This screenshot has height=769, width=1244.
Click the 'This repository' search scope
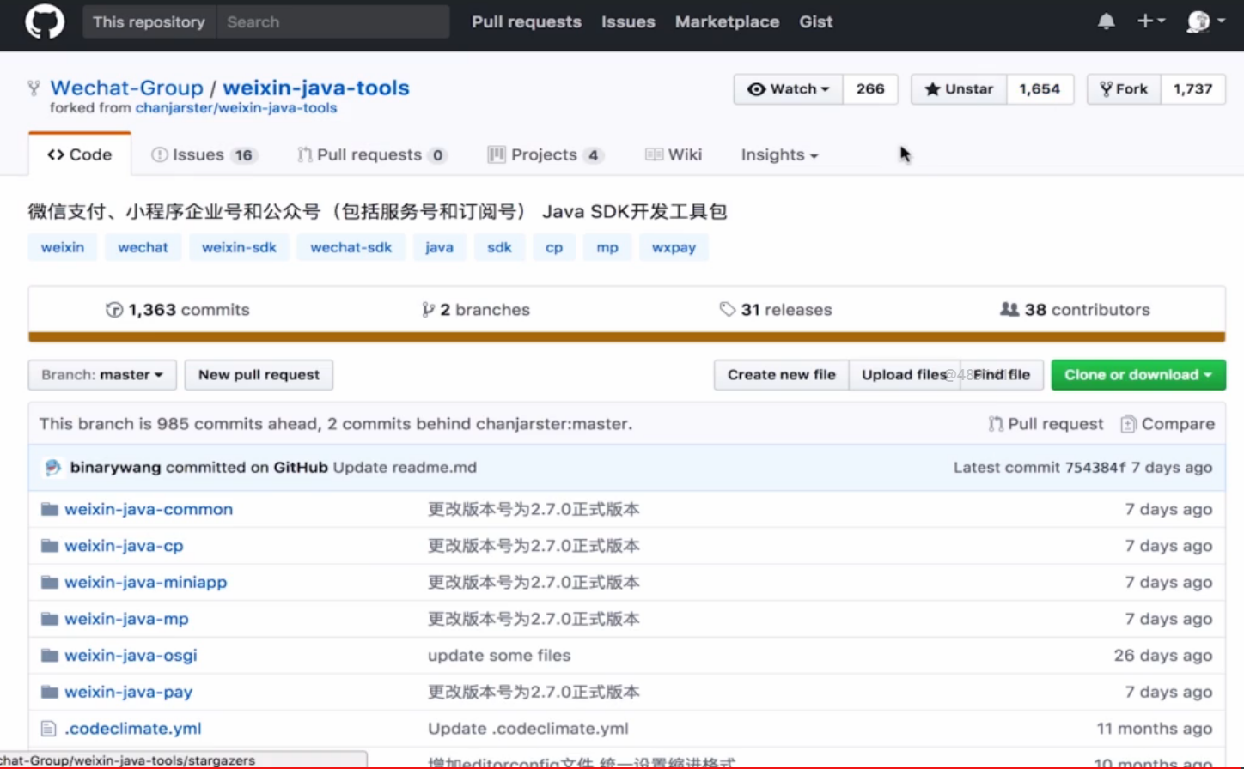[149, 22]
